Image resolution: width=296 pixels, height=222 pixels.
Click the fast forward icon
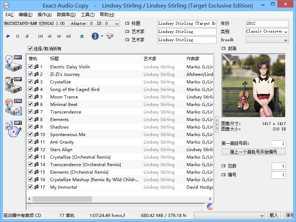click(59, 36)
